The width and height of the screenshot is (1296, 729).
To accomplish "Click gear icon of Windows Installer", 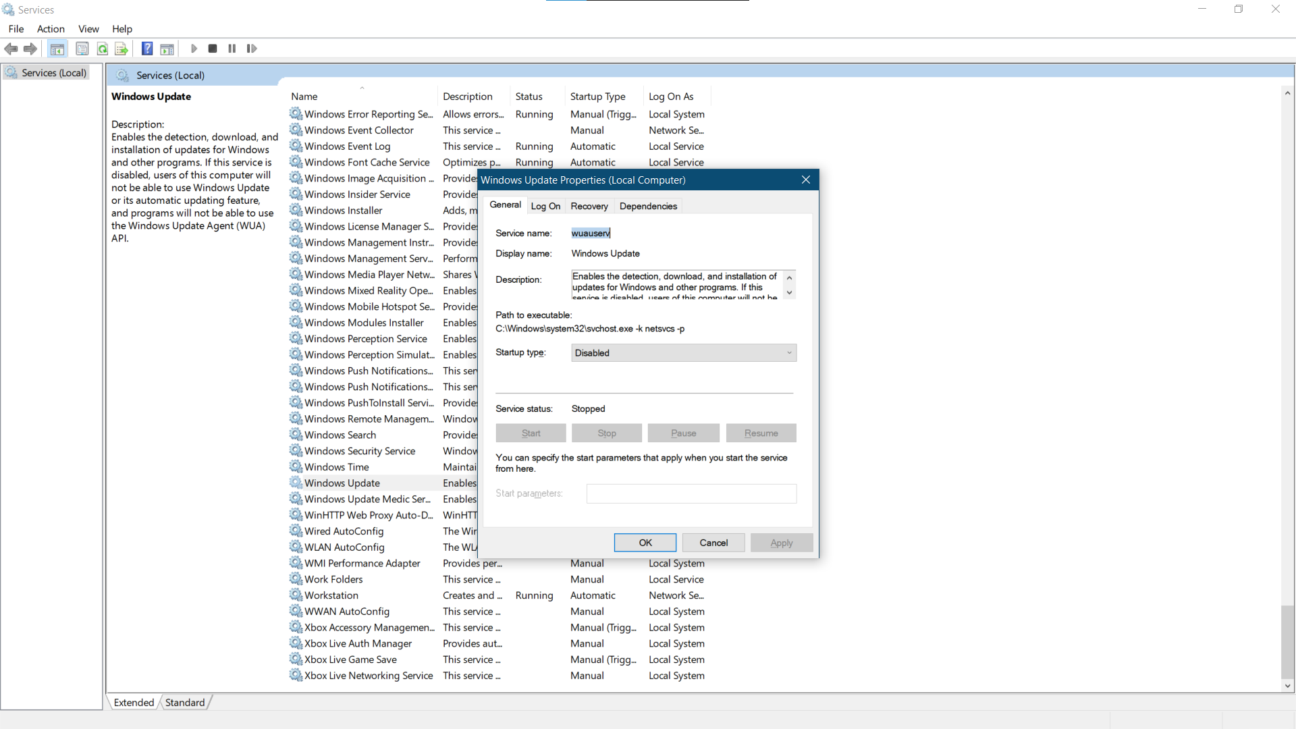I will coord(296,210).
